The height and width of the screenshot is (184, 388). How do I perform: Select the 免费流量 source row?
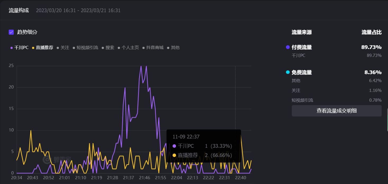click(x=334, y=73)
